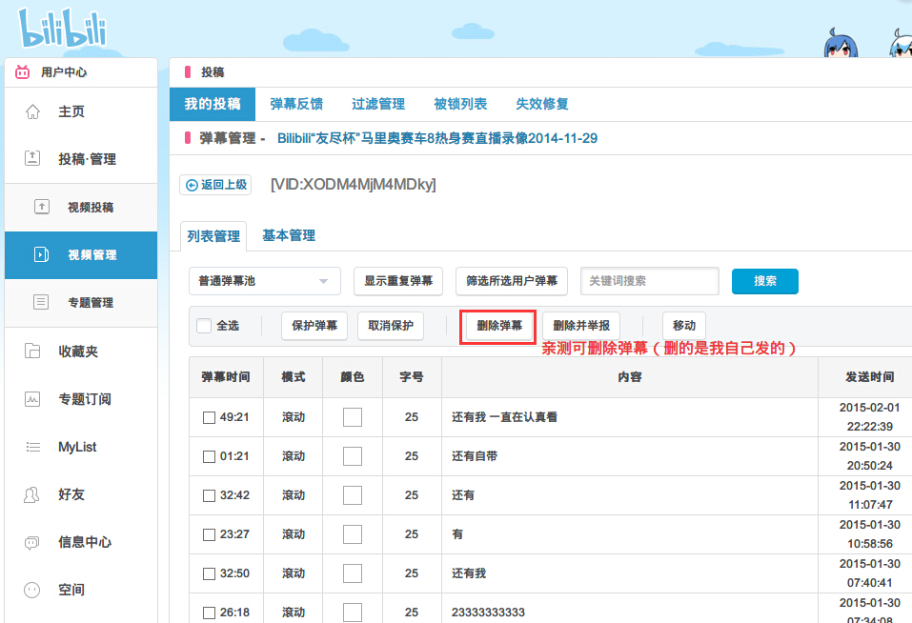
Task: Click the 模式 column header
Action: (294, 377)
